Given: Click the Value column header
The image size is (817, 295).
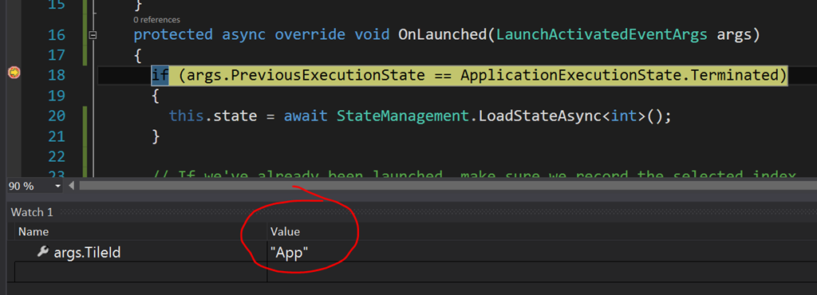Looking at the screenshot, I should click(285, 231).
